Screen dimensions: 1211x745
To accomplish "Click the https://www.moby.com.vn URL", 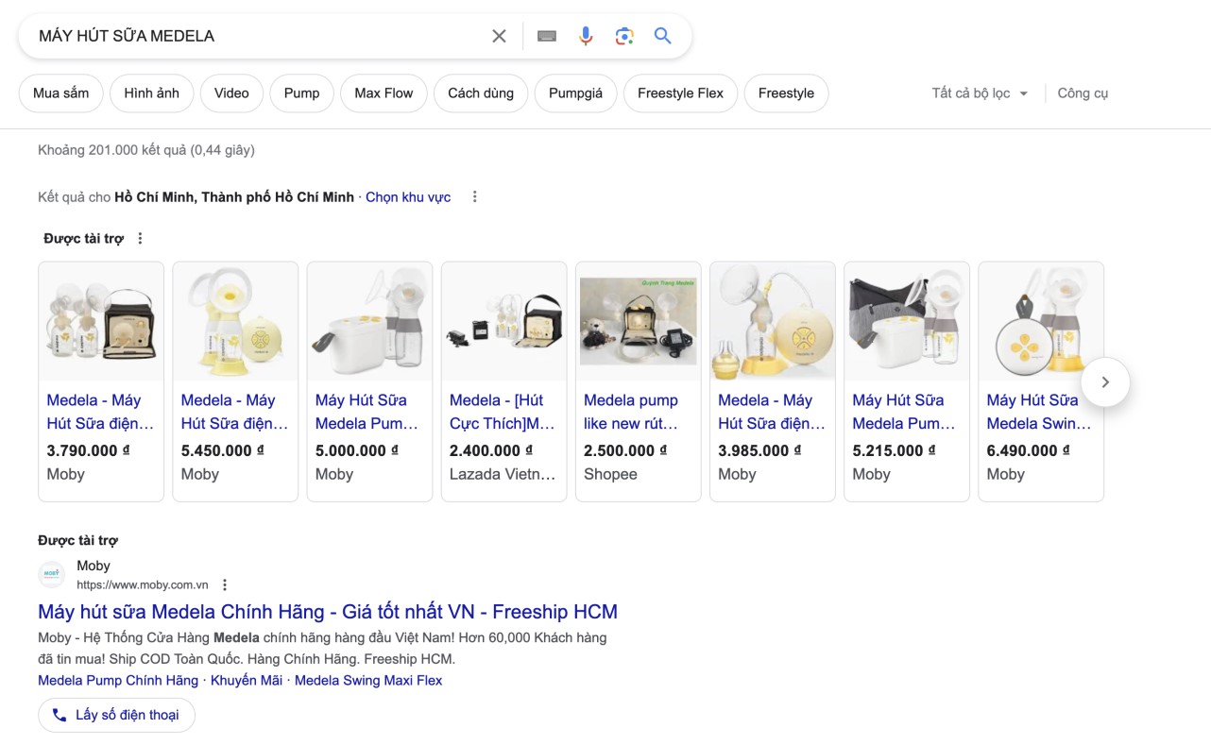I will [143, 585].
